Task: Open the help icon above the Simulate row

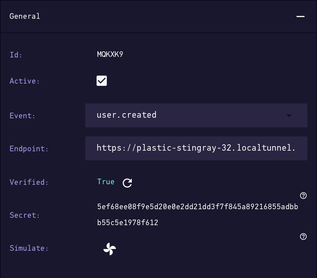Action: (x=303, y=236)
